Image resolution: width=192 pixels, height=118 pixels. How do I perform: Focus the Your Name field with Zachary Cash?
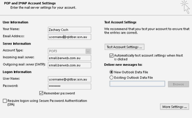[70, 30]
